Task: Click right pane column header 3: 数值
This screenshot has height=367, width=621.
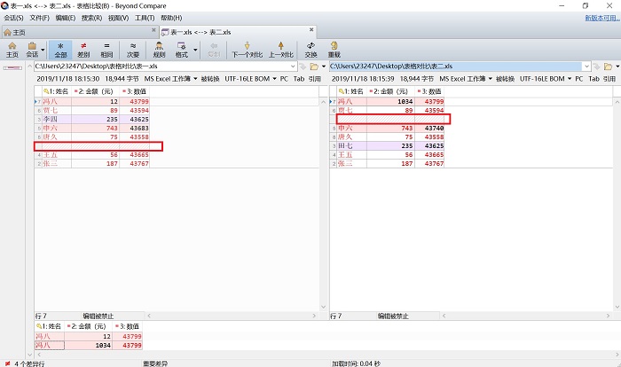Action: (x=429, y=91)
